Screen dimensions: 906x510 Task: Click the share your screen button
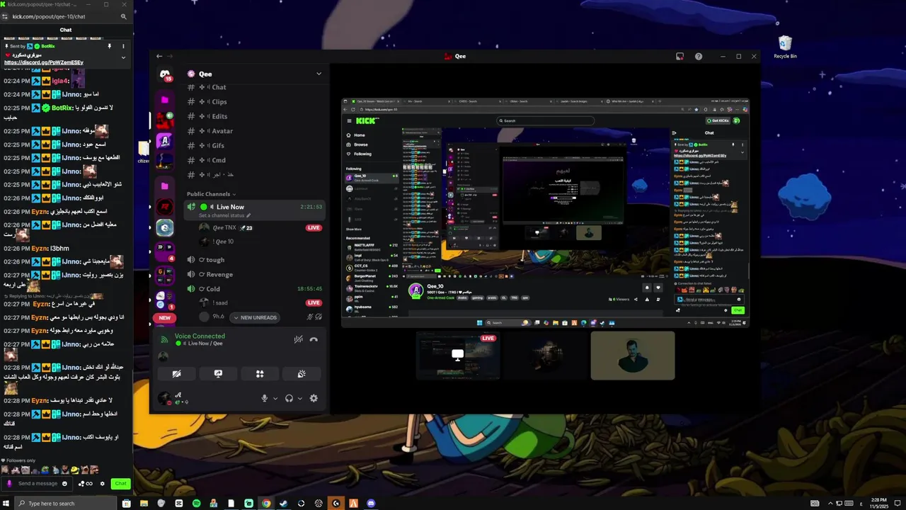pos(218,374)
